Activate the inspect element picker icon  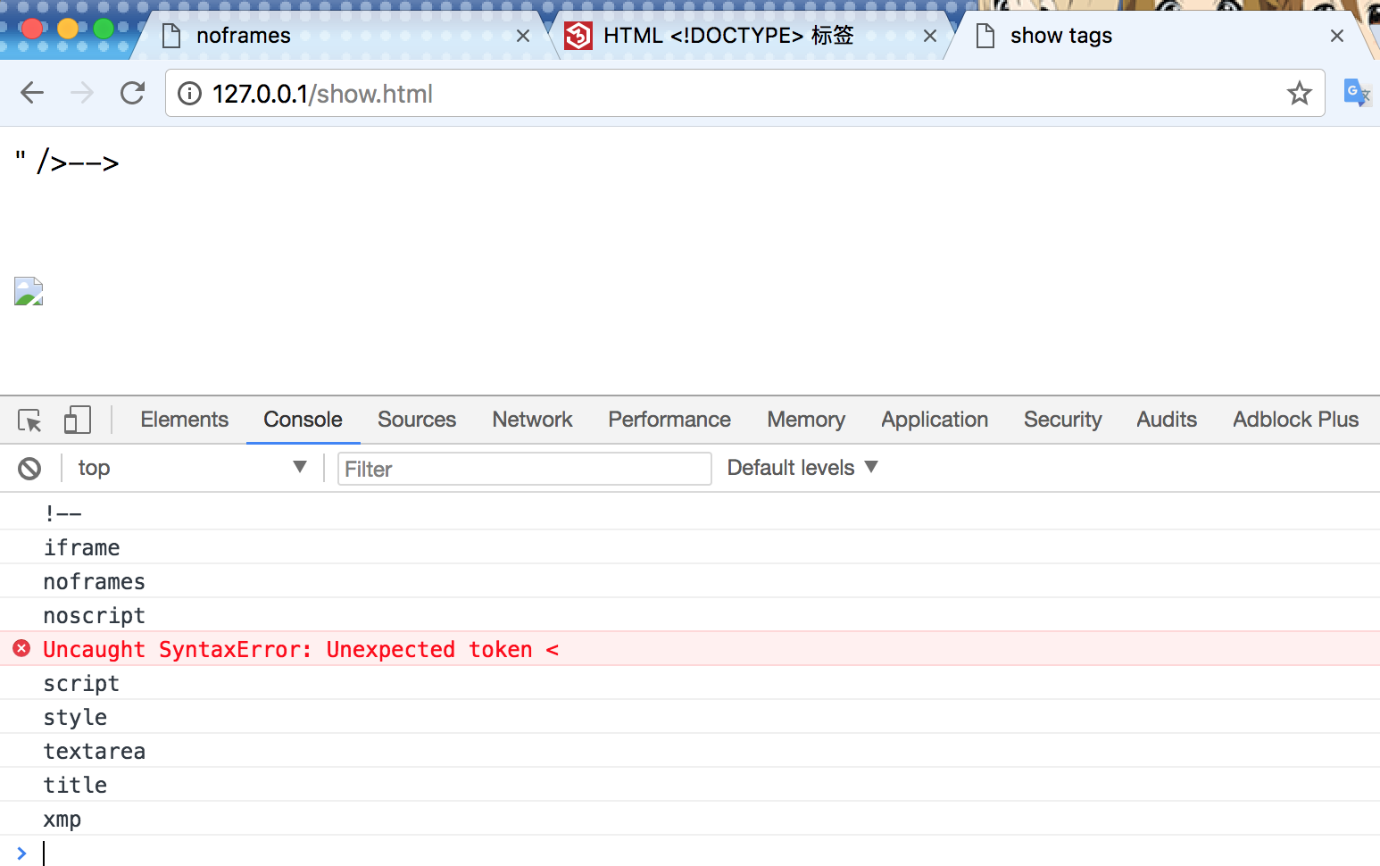(x=29, y=420)
